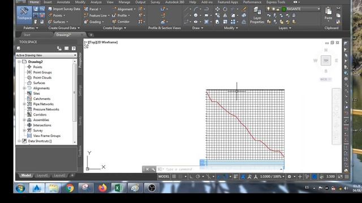362x203 pixels.
Task: Switch to the Layout1 tab
Action: (42, 175)
